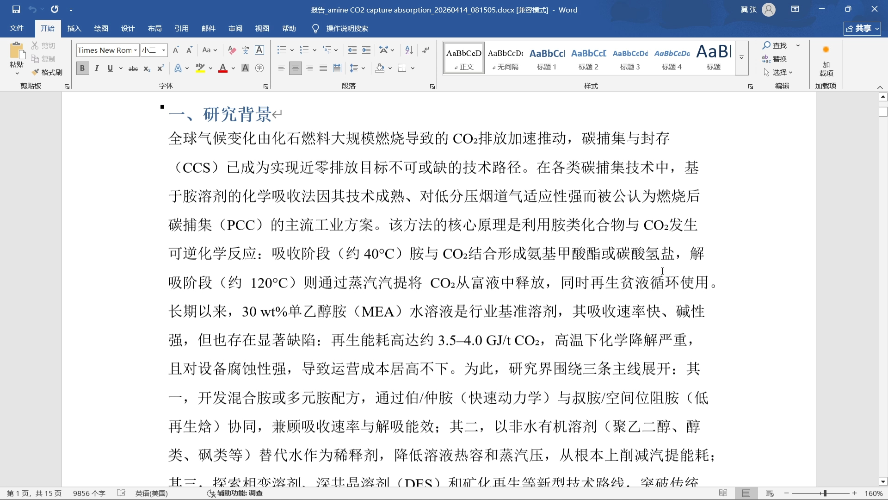Click the zoom slider handle
Viewport: 888px width, 500px height.
pos(825,494)
